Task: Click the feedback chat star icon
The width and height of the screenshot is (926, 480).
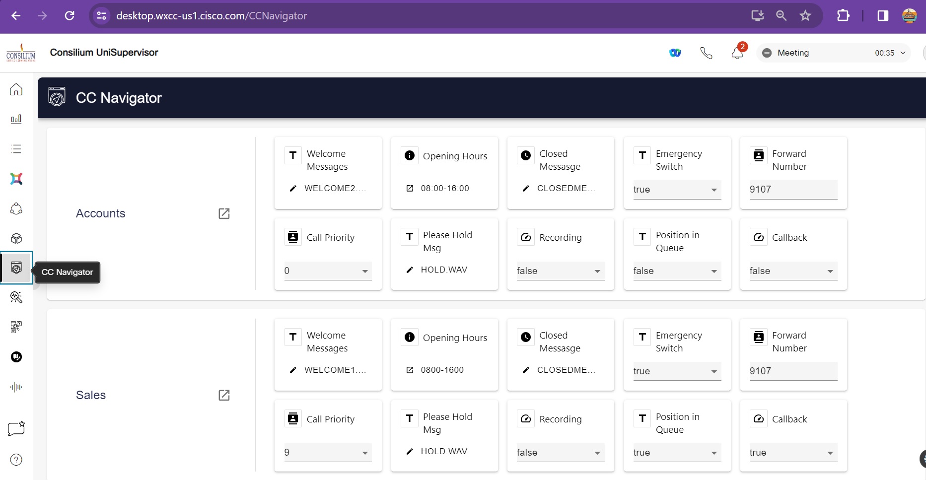Action: point(16,428)
